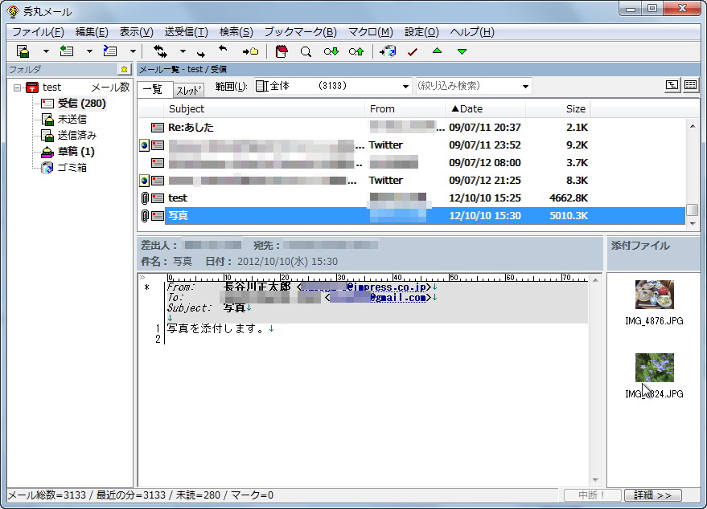707x509 pixels.
Task: Toggle the thread layout view icon
Action: (x=671, y=85)
